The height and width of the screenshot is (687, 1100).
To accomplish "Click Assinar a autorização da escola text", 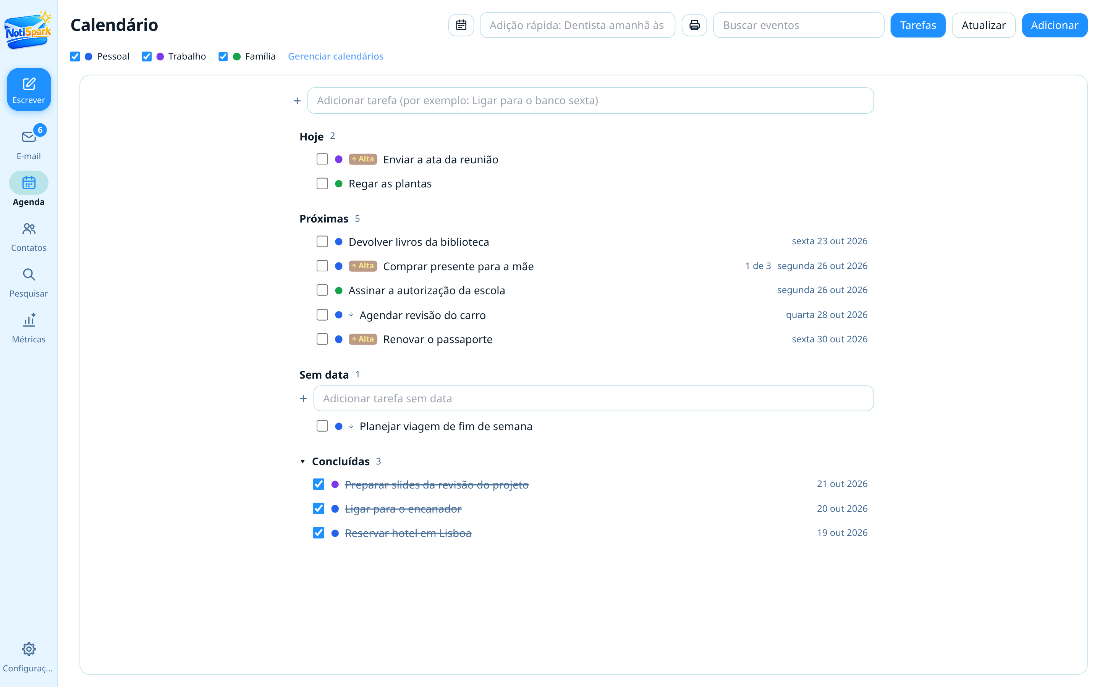I will click(427, 290).
